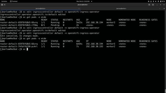166x93 pixels.
Task: Click the pod name router-default-74fbff6f98-pc4rl
Action: [19, 47]
